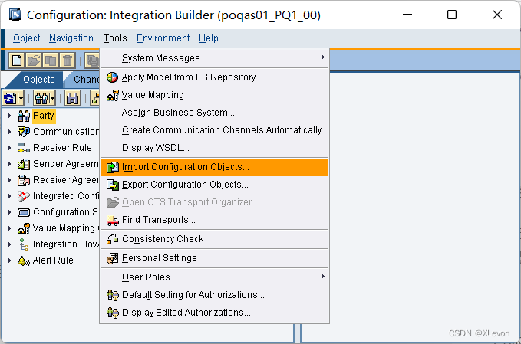
Task: Click the binoculars Find icon
Action: coord(72,98)
